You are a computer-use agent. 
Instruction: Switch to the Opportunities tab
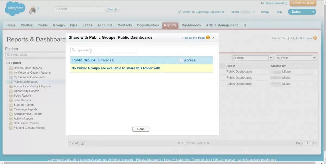click(148, 25)
